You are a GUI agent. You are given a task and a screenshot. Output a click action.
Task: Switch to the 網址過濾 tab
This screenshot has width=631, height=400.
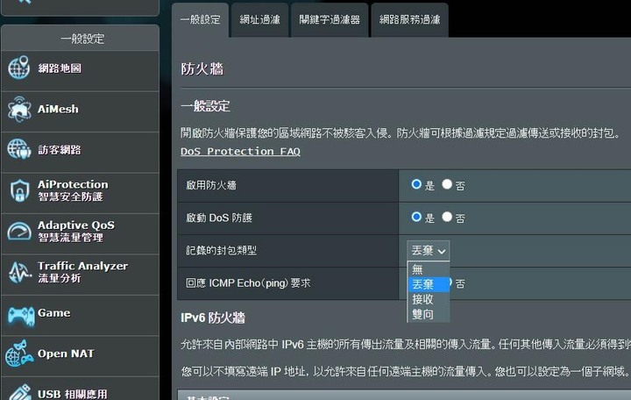click(x=259, y=20)
